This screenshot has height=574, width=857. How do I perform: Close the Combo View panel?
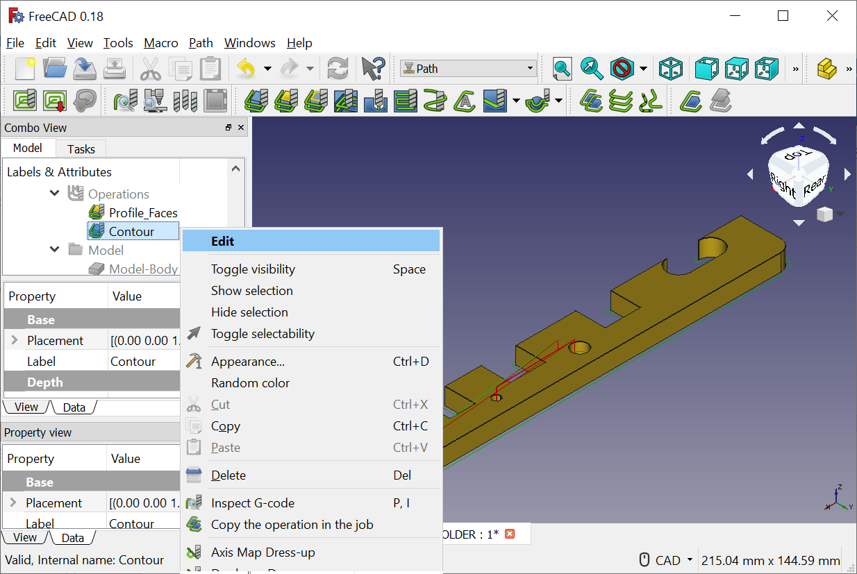click(x=241, y=128)
